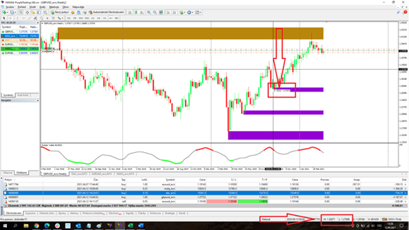Sort orders by Zisk column
This screenshot has width=409, height=230.
click(404, 180)
